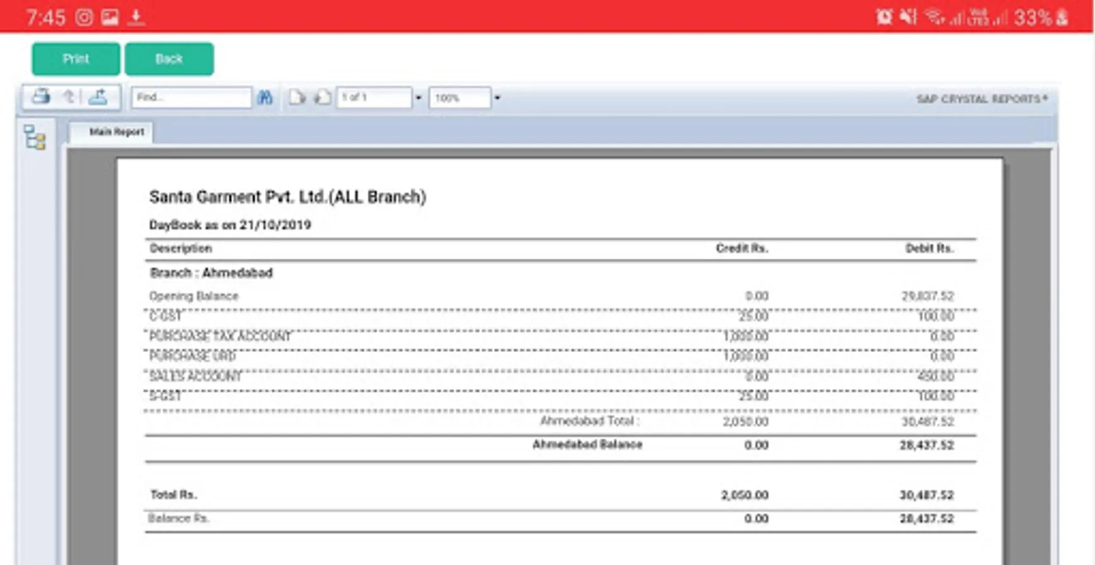The width and height of the screenshot is (1095, 565).
Task: Click the 'Ahmedabad Total :' label
Action: [x=590, y=421]
